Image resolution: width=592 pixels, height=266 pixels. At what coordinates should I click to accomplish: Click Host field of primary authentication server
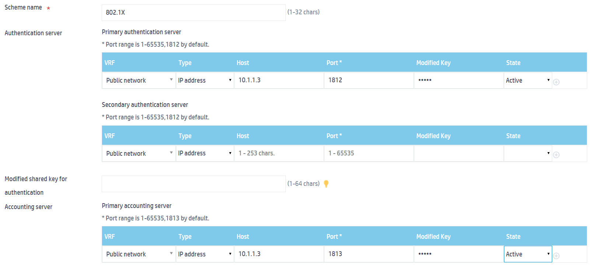(x=279, y=80)
